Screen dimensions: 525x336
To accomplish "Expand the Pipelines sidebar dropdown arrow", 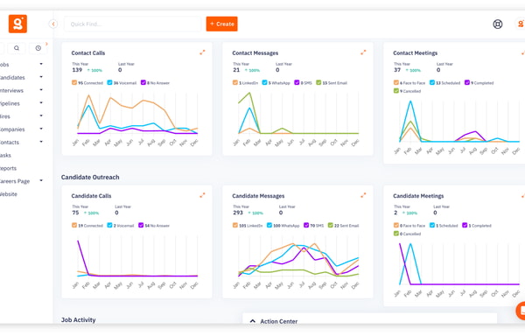I will coord(41,102).
